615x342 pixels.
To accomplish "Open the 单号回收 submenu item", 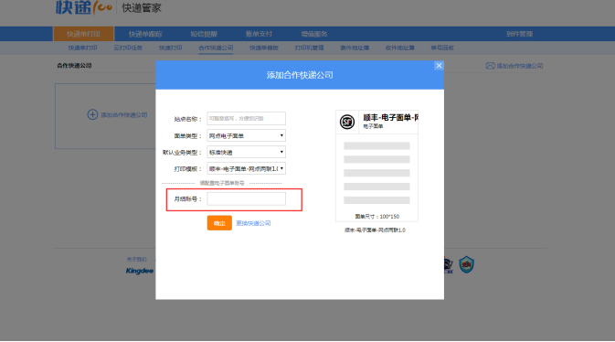I will [442, 48].
